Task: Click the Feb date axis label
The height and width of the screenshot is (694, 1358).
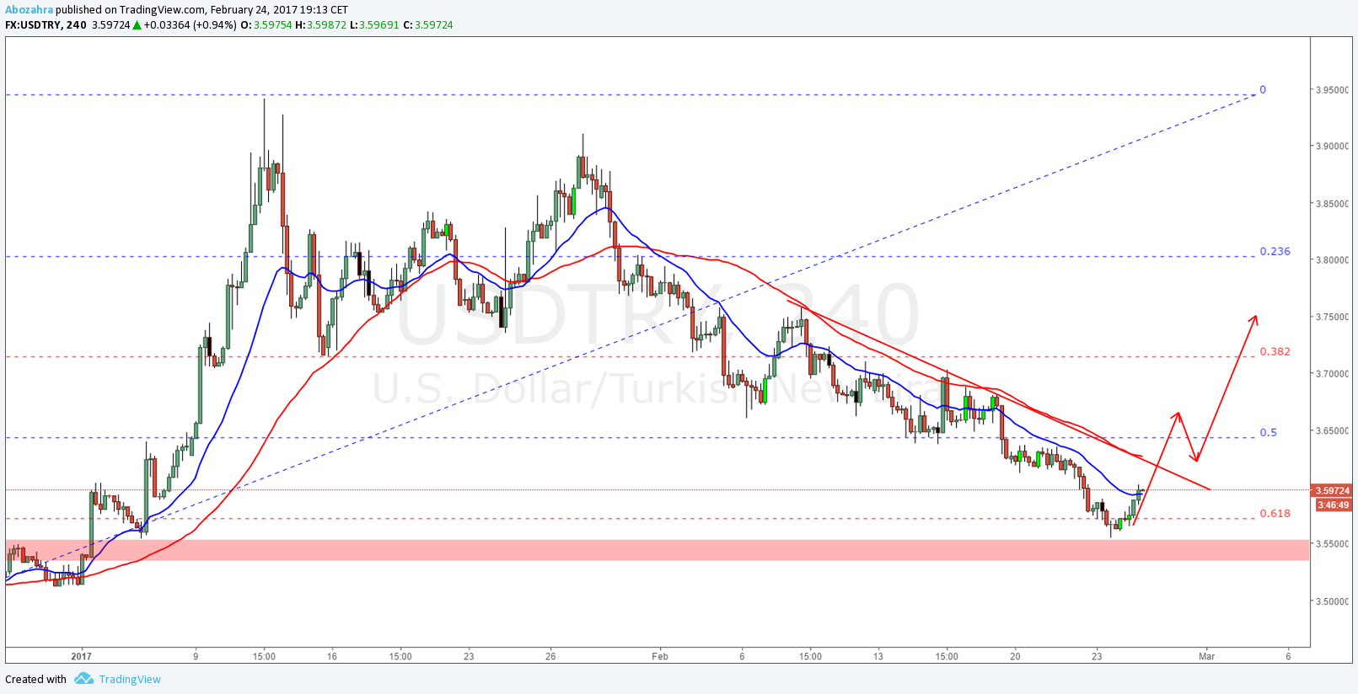Action: coord(660,657)
